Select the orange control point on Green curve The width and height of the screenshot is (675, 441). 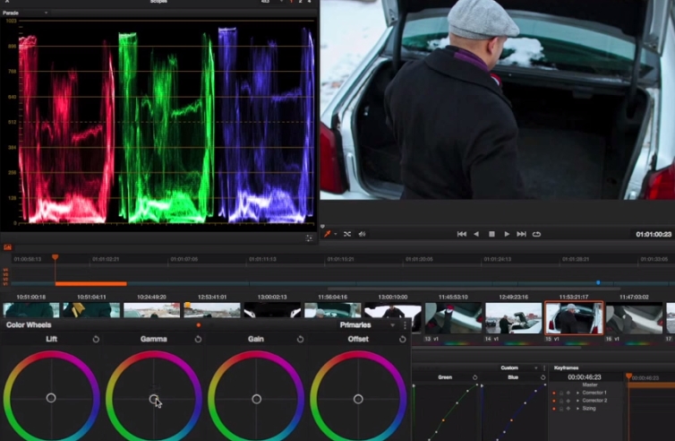tap(443, 419)
